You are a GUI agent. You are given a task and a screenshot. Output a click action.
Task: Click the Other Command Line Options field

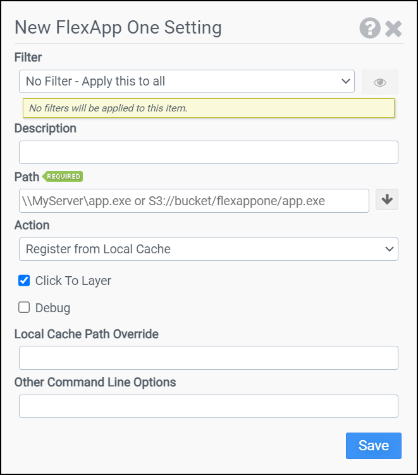208,407
